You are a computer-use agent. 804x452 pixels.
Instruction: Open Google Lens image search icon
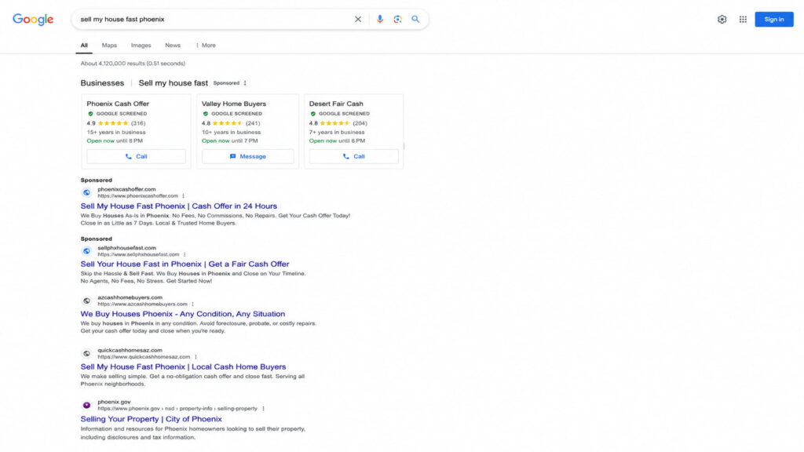pos(397,20)
